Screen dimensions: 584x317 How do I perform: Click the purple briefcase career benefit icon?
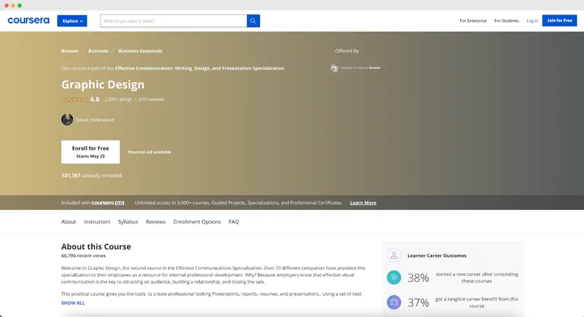point(394,302)
